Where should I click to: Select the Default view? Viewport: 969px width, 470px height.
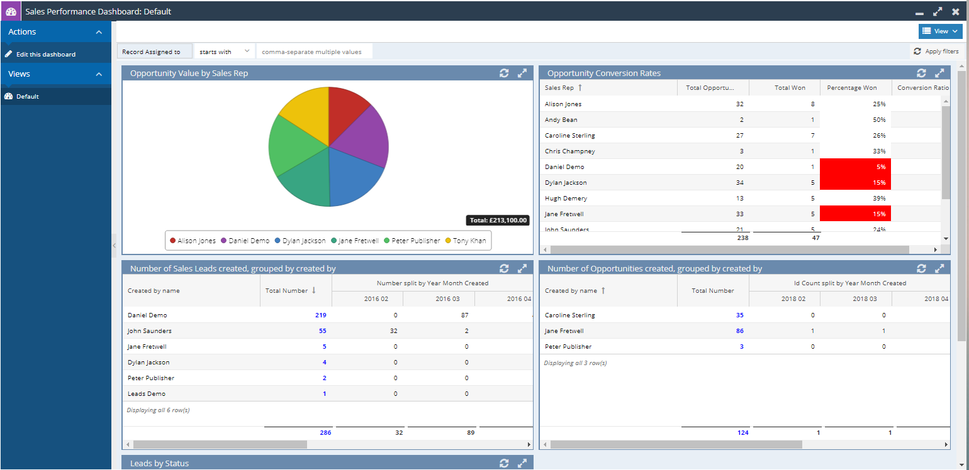[x=28, y=96]
